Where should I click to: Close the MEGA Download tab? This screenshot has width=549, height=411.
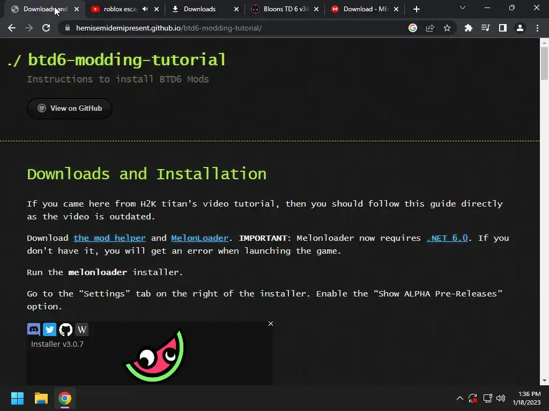tap(396, 9)
